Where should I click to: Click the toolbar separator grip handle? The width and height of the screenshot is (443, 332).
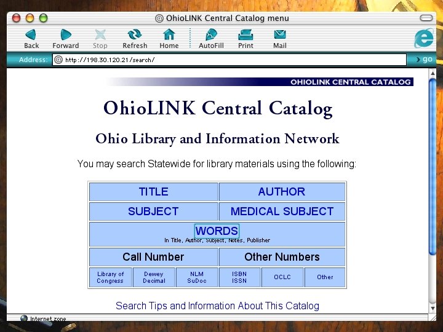click(x=190, y=38)
